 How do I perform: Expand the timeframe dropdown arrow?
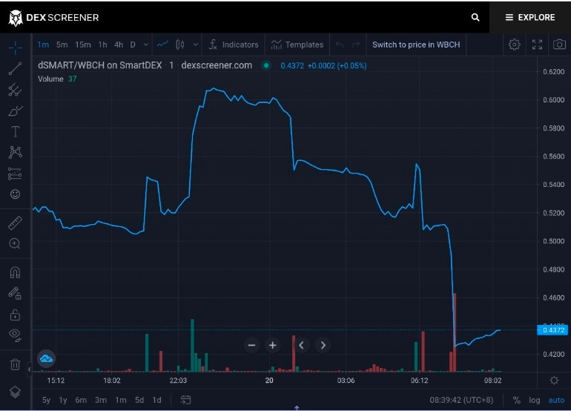point(145,45)
